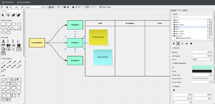Screen dimensions: 215x104
Task: Open the black Stroke color swatch
Action: pyautogui.click(x=202, y=71)
